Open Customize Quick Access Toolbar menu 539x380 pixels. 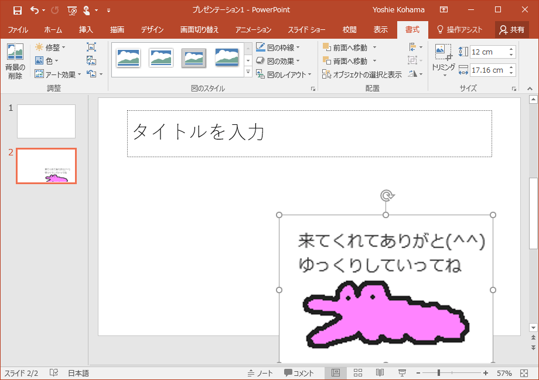[108, 11]
